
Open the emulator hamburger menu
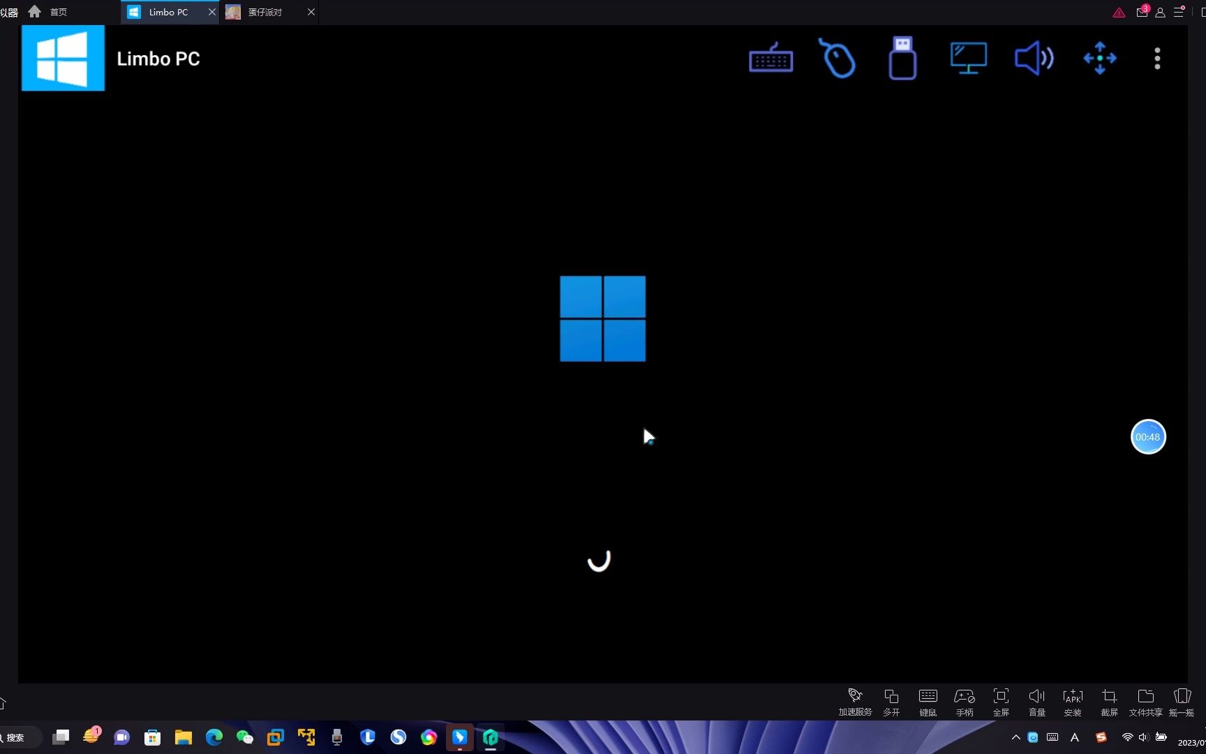click(x=1179, y=12)
